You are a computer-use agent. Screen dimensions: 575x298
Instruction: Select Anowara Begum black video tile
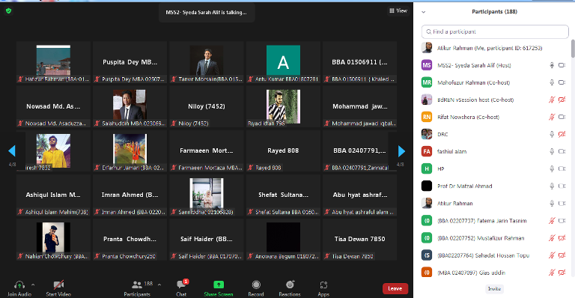pos(283,240)
